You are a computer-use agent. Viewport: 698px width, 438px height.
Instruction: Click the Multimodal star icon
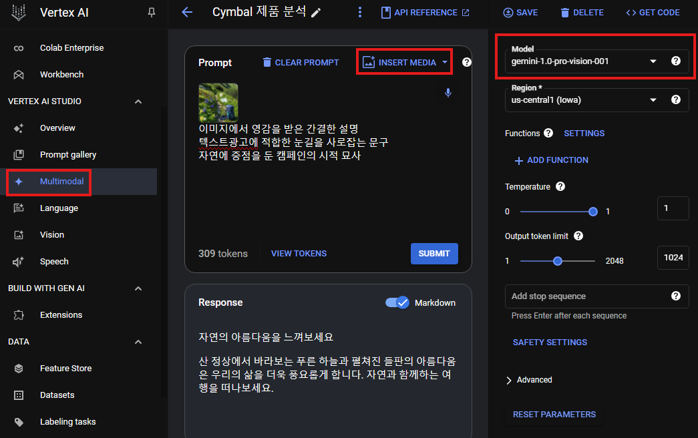point(19,182)
